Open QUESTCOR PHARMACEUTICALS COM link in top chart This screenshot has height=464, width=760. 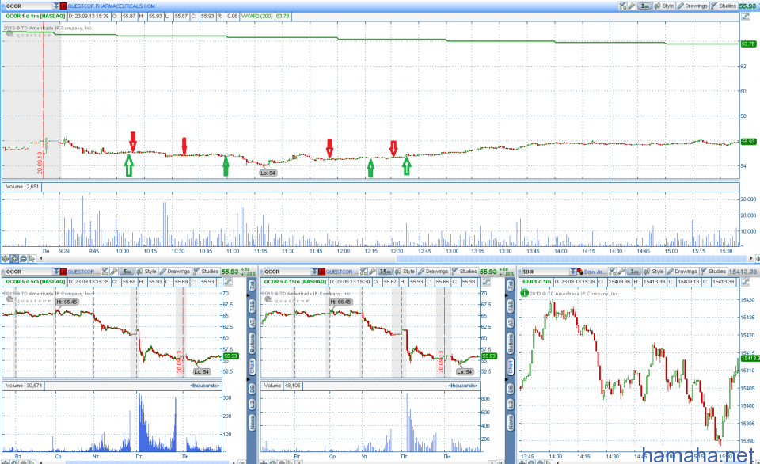(111, 6)
